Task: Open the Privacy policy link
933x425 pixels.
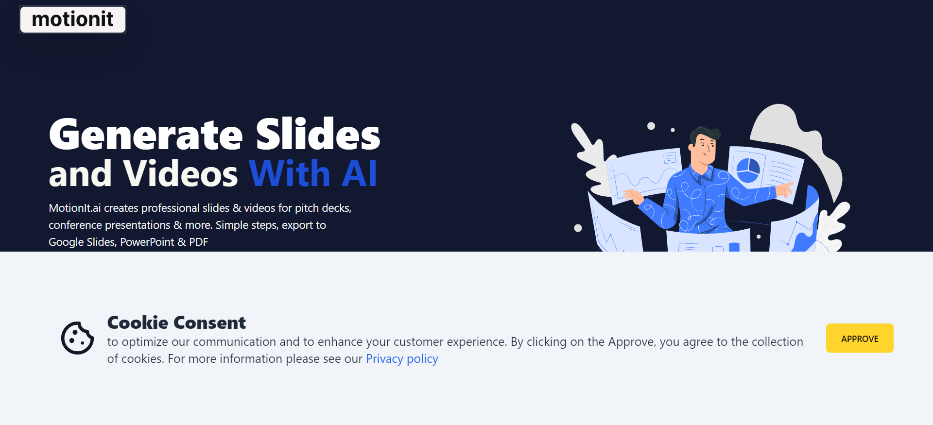Action: tap(402, 359)
